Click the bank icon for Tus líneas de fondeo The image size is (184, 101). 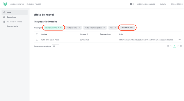[x=4, y=22]
